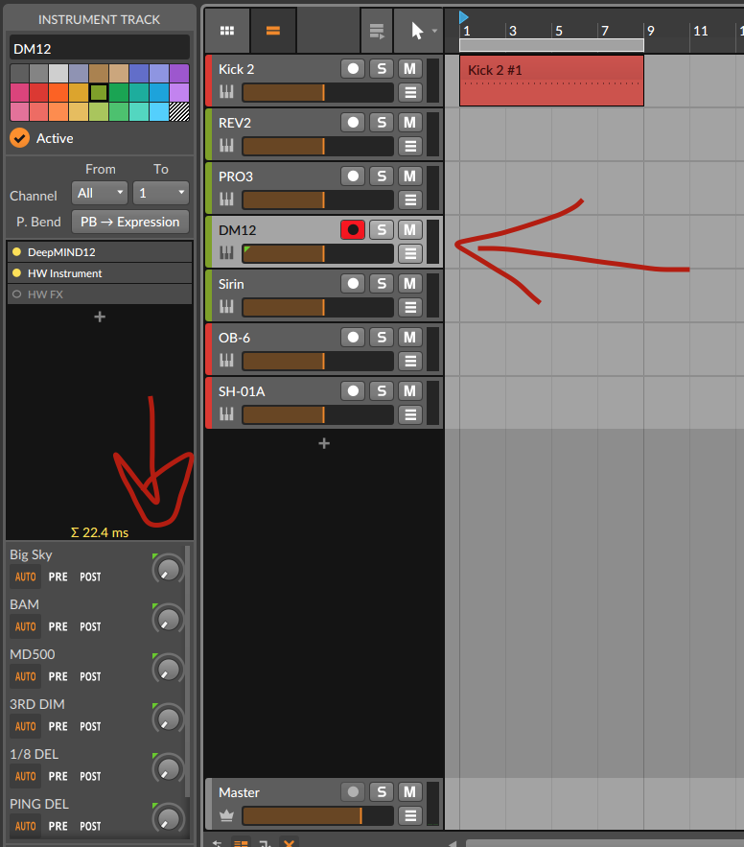This screenshot has width=744, height=847.
Task: Open the REV2 track lanes menu icon
Action: coord(410,146)
